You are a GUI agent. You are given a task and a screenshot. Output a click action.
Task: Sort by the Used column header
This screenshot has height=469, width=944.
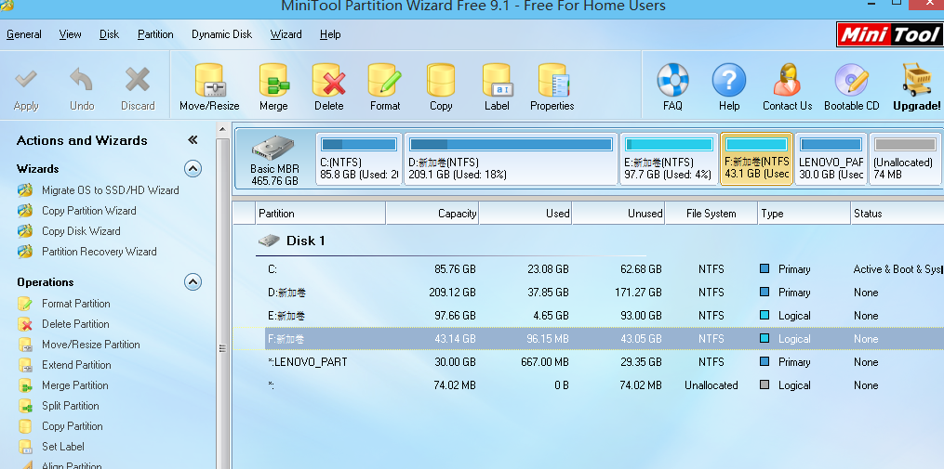[525, 213]
